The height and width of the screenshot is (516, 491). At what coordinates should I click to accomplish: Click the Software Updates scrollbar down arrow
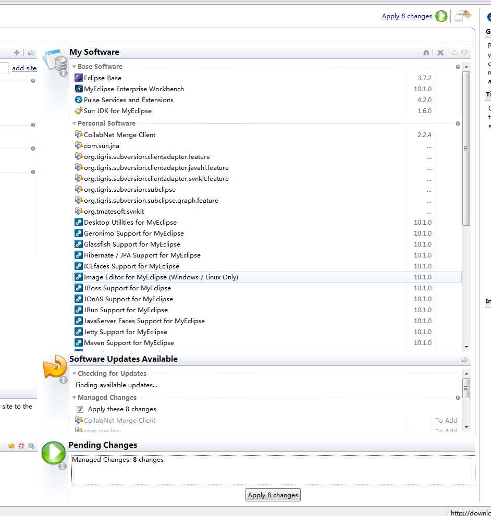tap(467, 427)
